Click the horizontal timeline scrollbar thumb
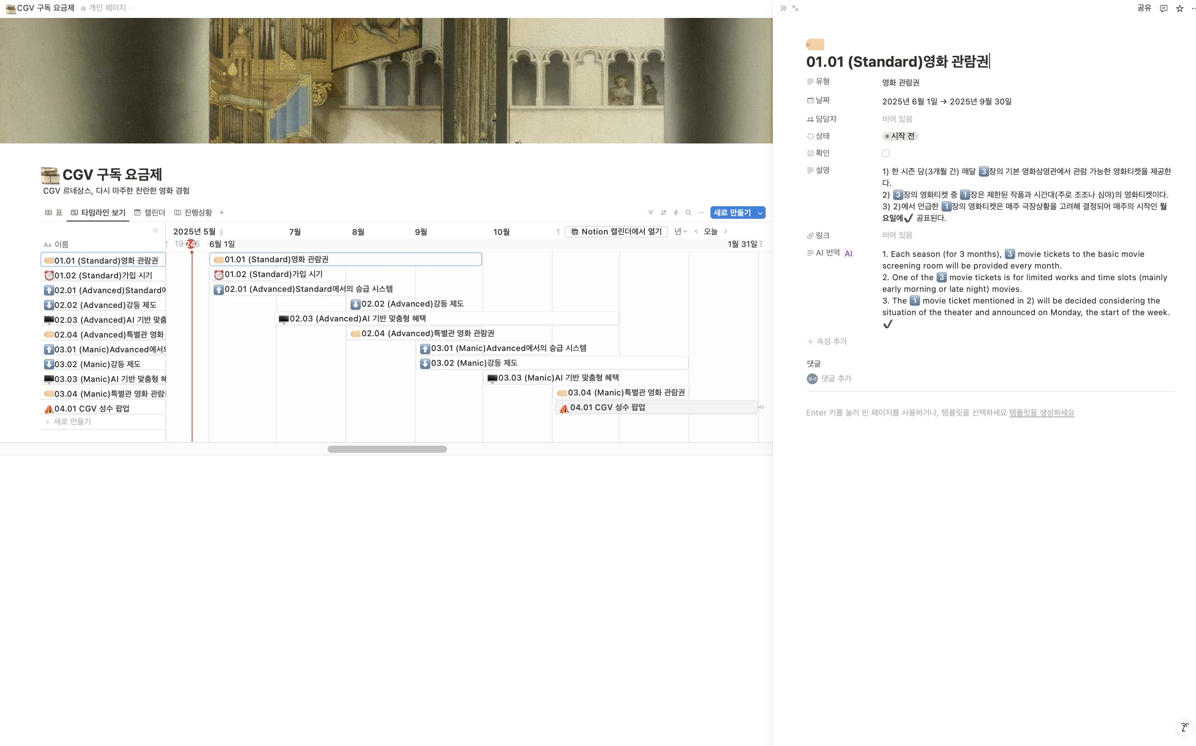 pyautogui.click(x=387, y=449)
